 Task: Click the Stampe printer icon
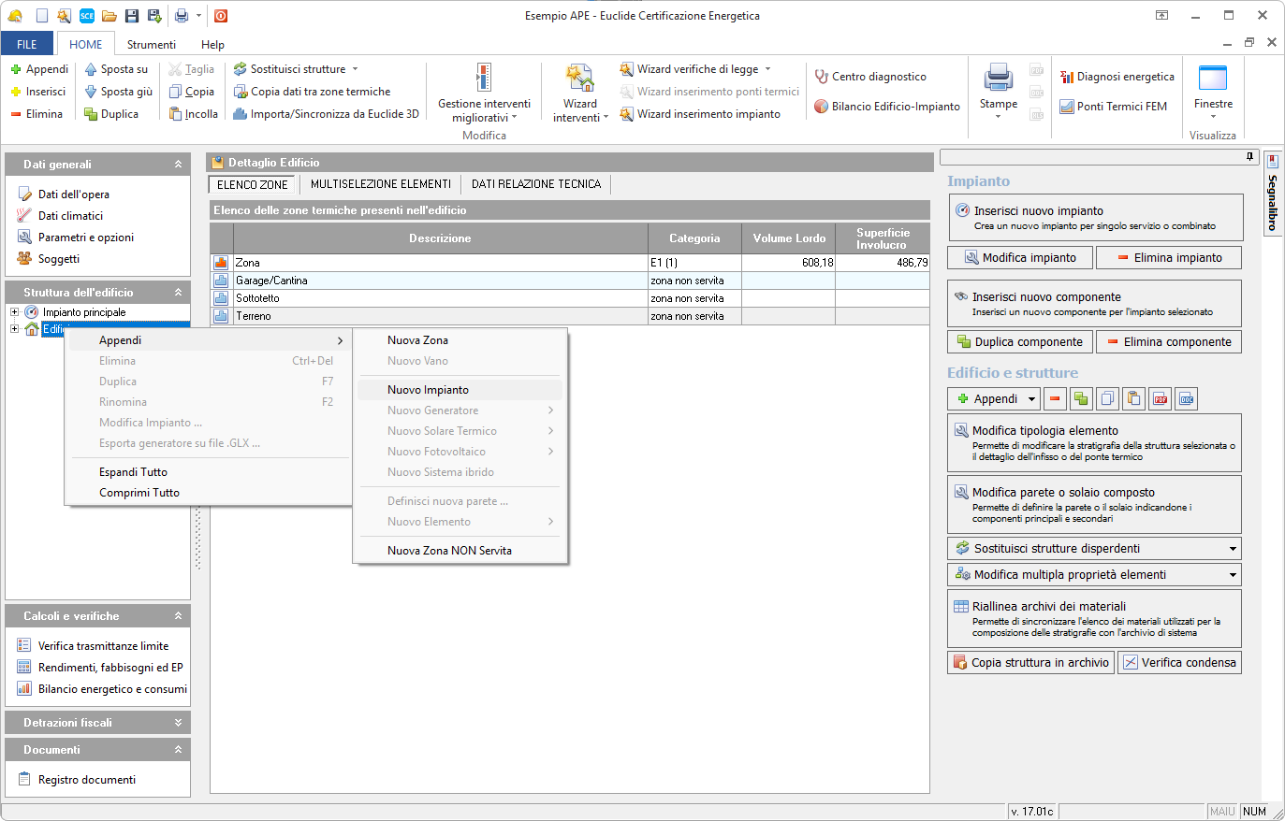click(998, 79)
